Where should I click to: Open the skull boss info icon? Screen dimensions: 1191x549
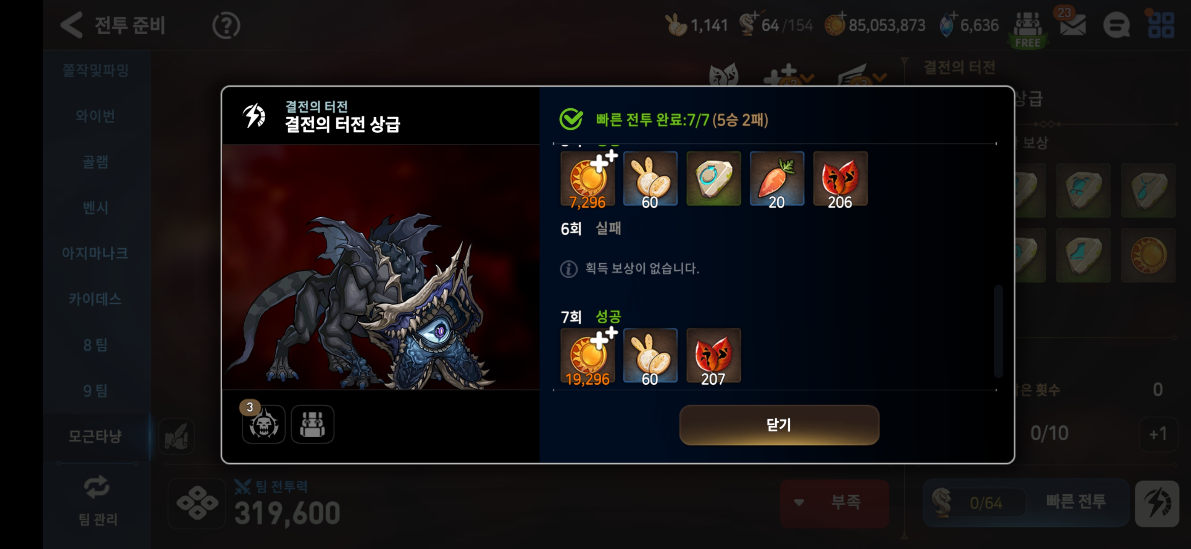[x=263, y=424]
